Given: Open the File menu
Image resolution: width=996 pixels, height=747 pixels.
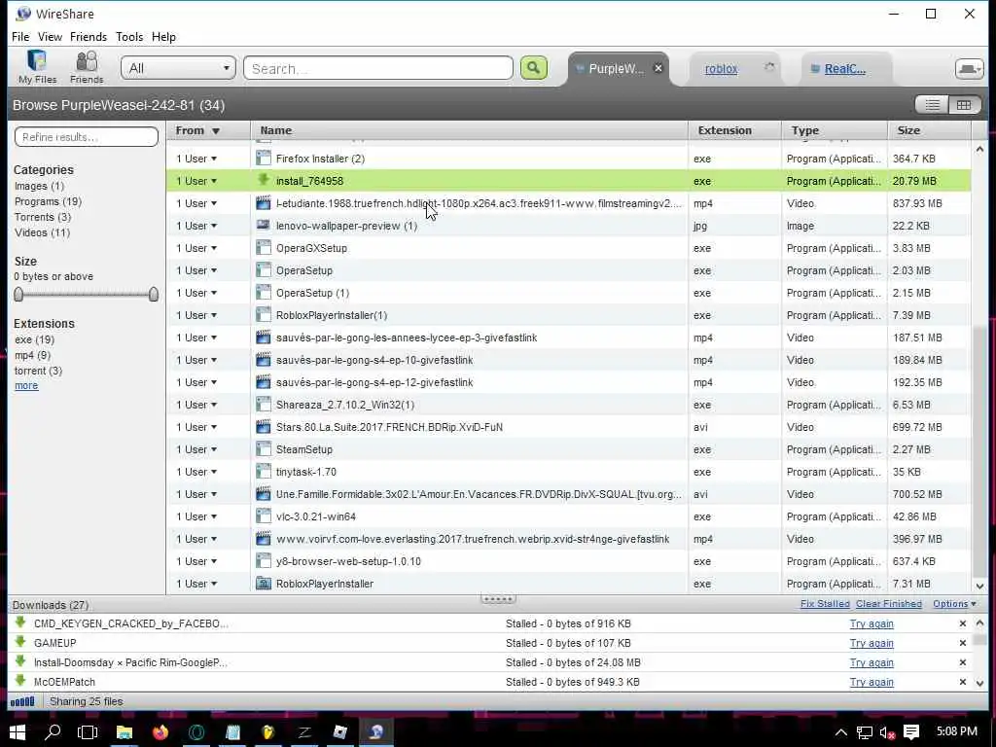Looking at the screenshot, I should [20, 37].
